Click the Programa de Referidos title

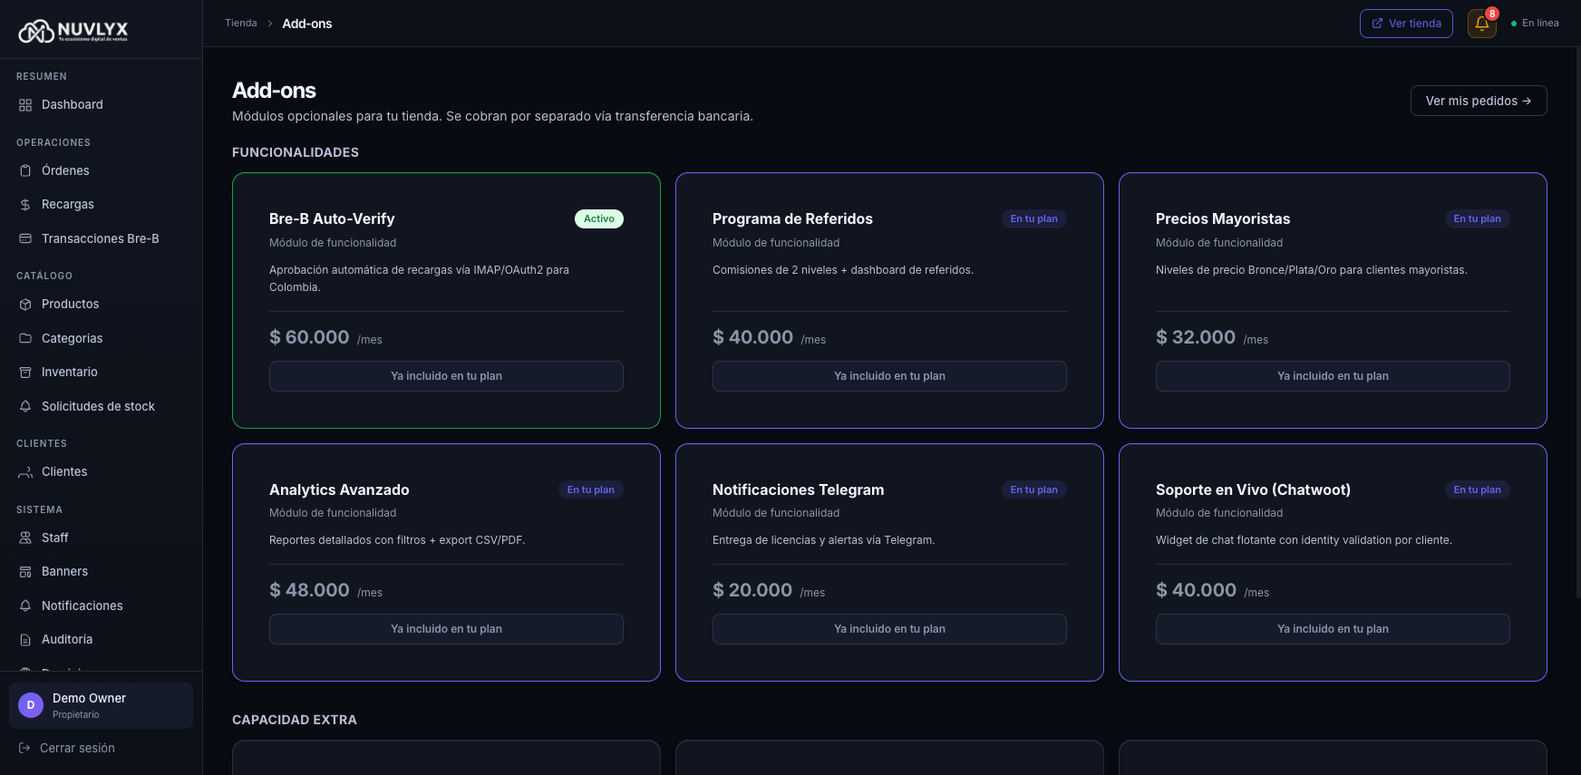tap(792, 218)
